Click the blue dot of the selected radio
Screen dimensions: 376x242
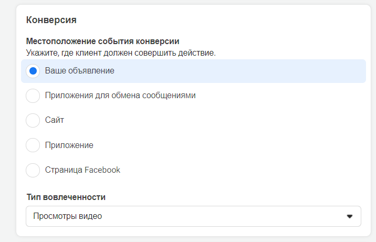33,71
